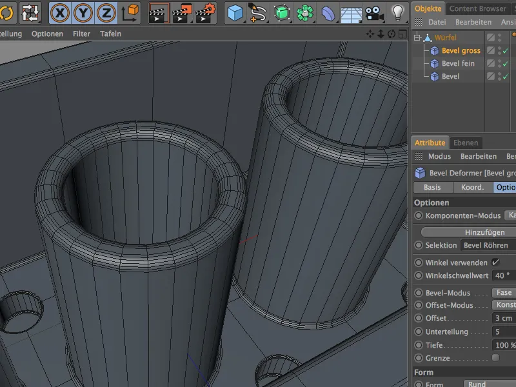This screenshot has height=387, width=516.
Task: Toggle the enabled checkmark of the plain Bevel deformer
Action: click(506, 76)
